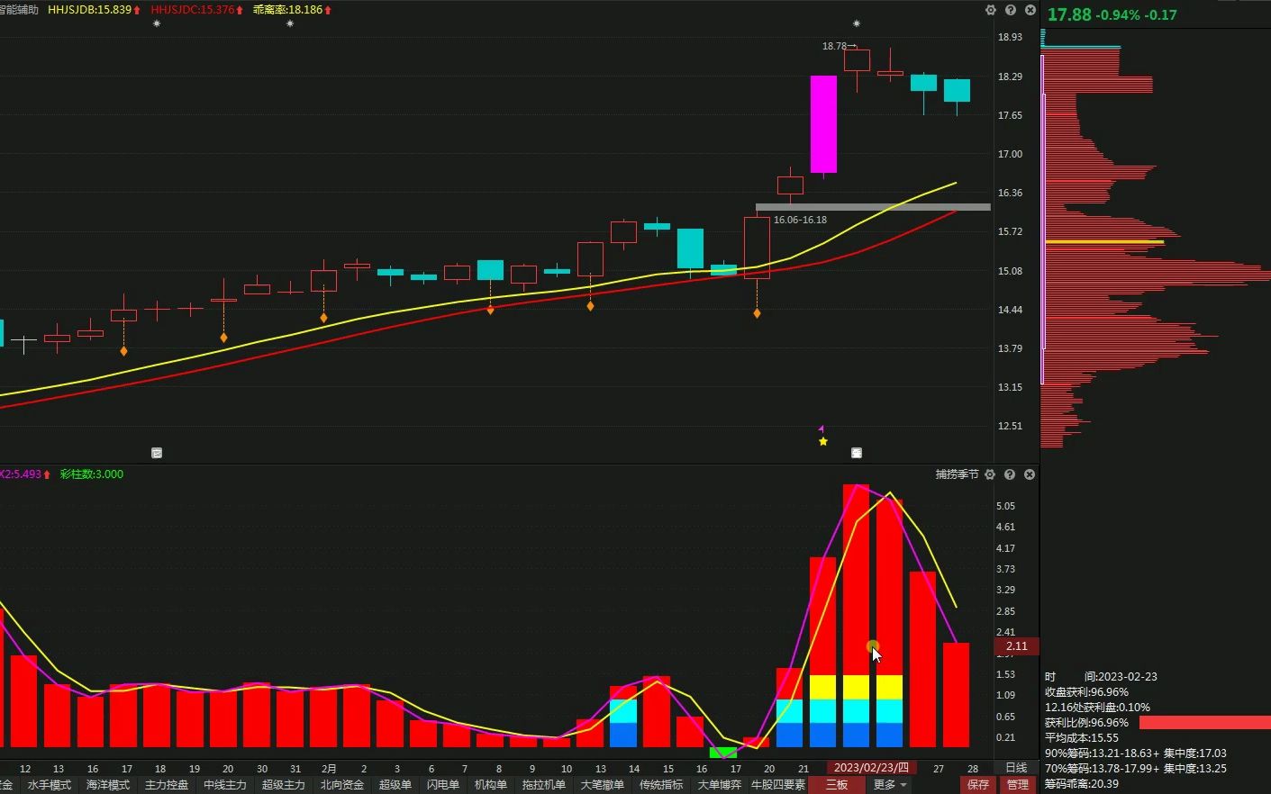This screenshot has height=794, width=1271.
Task: Click the 管理 button
Action: (x=1018, y=785)
